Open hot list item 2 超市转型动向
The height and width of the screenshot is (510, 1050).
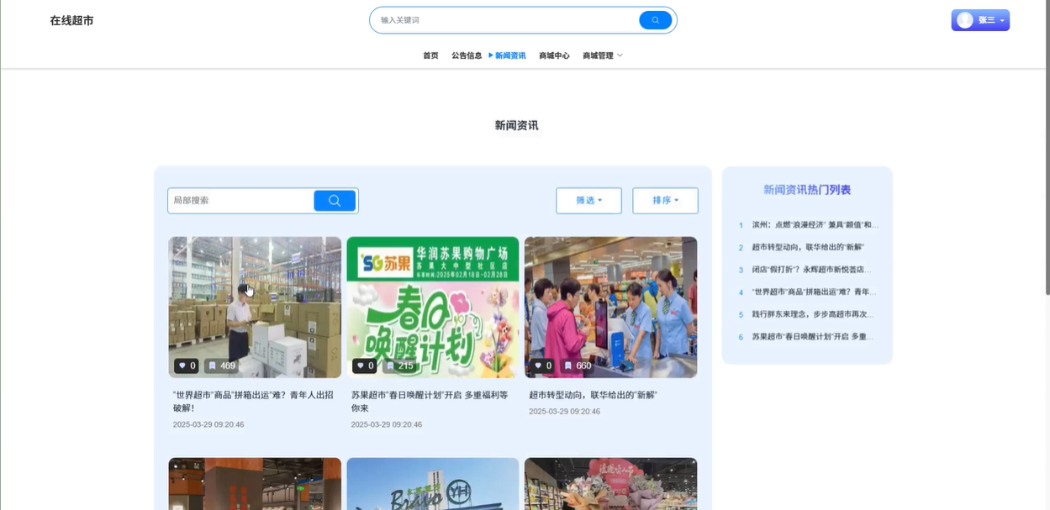pos(808,247)
